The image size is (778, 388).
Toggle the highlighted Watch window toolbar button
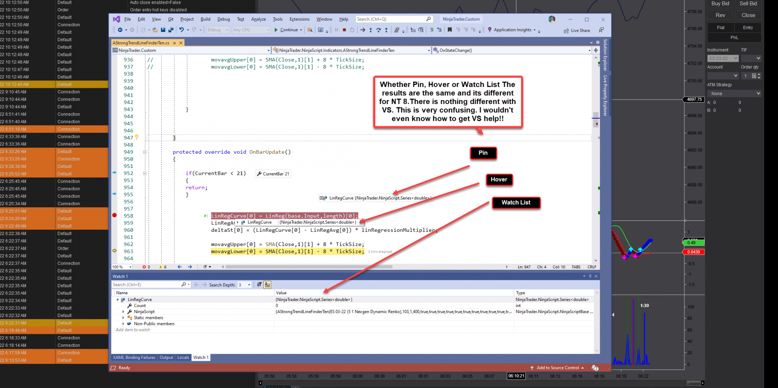[267, 285]
